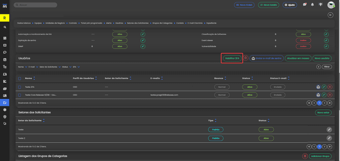Viewport: 340px width, 161px height.
Task: Select all users with header checkbox
Action: tap(20, 78)
